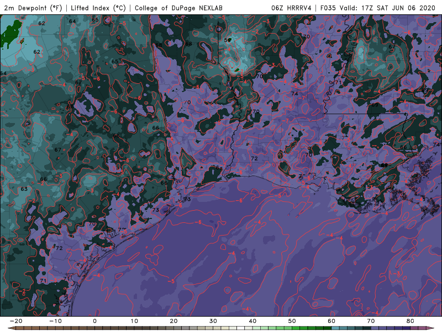This screenshot has width=442, height=331.
Task: Click the "0" color scale label
Action: point(94,321)
